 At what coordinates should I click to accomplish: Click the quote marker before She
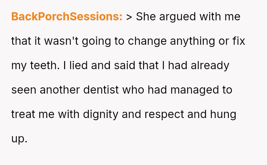[129, 17]
